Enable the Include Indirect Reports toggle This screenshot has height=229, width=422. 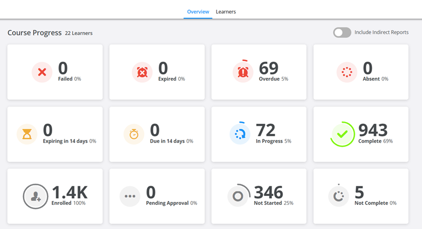(342, 32)
